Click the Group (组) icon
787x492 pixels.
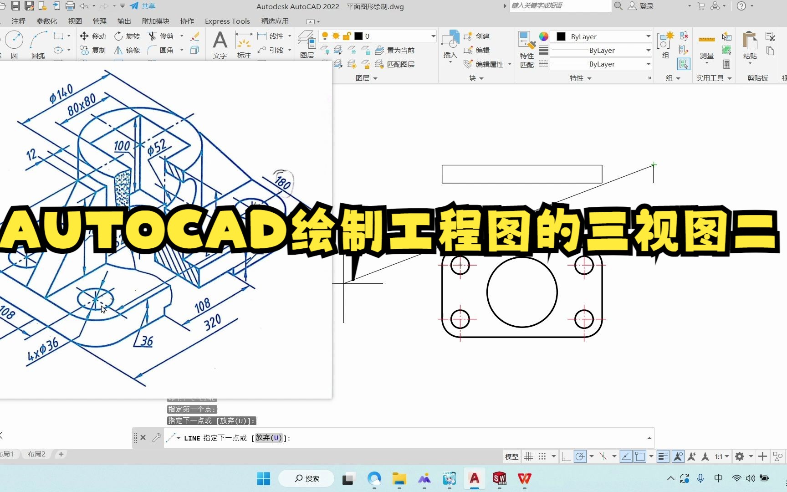(x=666, y=45)
